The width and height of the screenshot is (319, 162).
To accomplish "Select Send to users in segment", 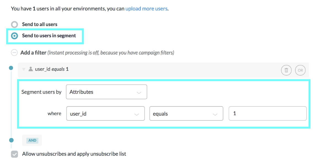I will (x=14, y=36).
